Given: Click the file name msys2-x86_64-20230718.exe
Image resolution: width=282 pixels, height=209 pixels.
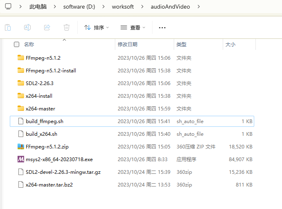Looking at the screenshot, I should pos(59,160).
